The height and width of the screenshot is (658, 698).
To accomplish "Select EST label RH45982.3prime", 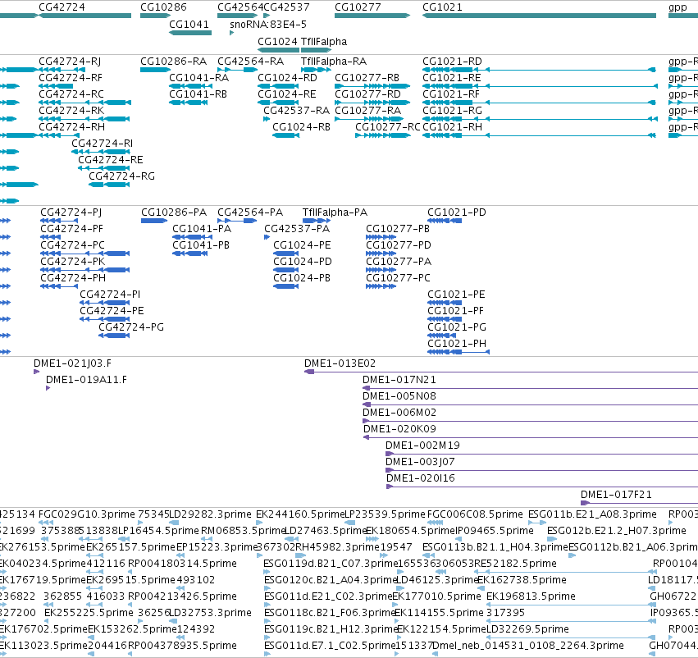I will [x=335, y=546].
